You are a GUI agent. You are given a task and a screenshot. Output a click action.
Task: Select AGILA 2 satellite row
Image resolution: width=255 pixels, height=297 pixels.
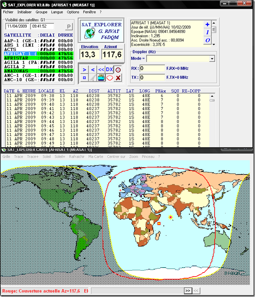coord(38,67)
